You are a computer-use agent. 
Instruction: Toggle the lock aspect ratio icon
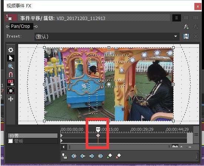point(11,83)
